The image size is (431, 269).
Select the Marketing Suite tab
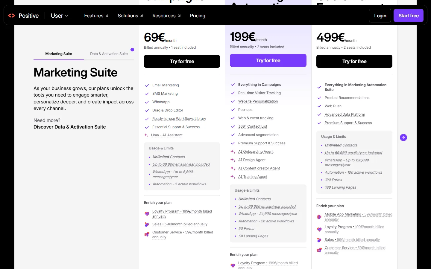pyautogui.click(x=59, y=54)
